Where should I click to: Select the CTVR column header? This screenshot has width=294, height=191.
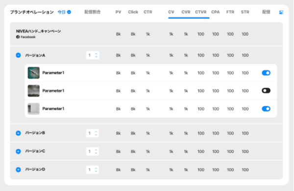[x=200, y=12]
